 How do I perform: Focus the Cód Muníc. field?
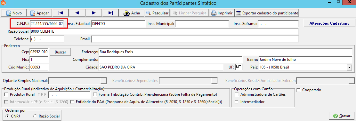(x=39, y=67)
